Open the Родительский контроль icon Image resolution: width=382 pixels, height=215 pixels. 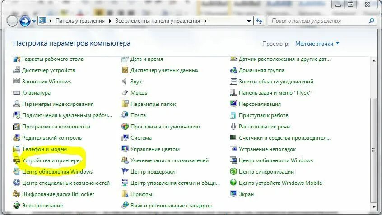17,138
